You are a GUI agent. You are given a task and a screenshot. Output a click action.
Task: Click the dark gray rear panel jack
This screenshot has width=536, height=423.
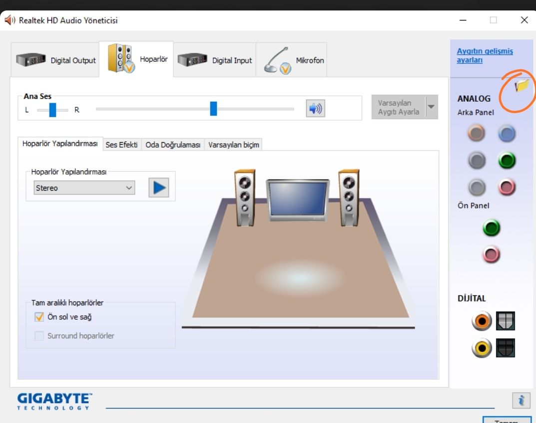pos(476,160)
